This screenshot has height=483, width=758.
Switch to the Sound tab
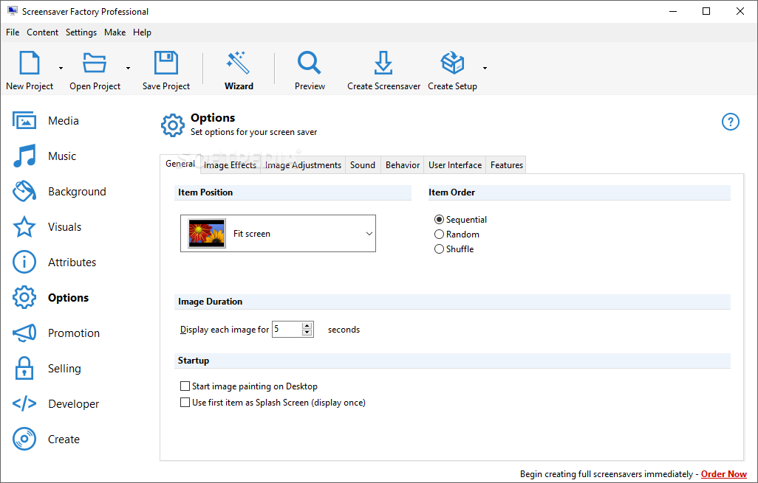point(363,165)
